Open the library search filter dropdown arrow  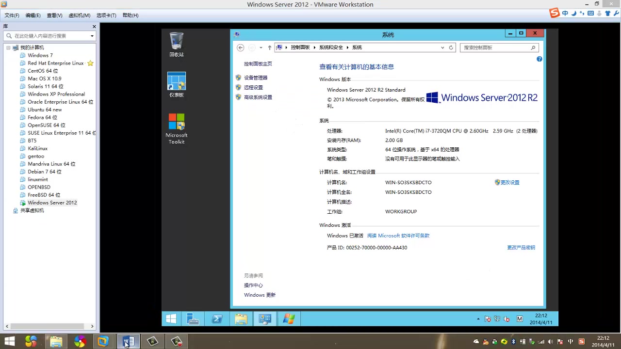(92, 36)
